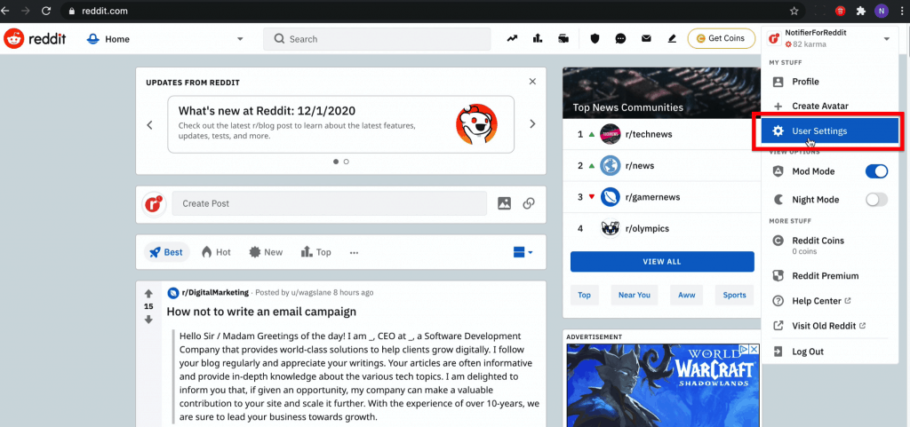The width and height of the screenshot is (910, 427).
Task: Select the first carousel dot
Action: tap(336, 162)
